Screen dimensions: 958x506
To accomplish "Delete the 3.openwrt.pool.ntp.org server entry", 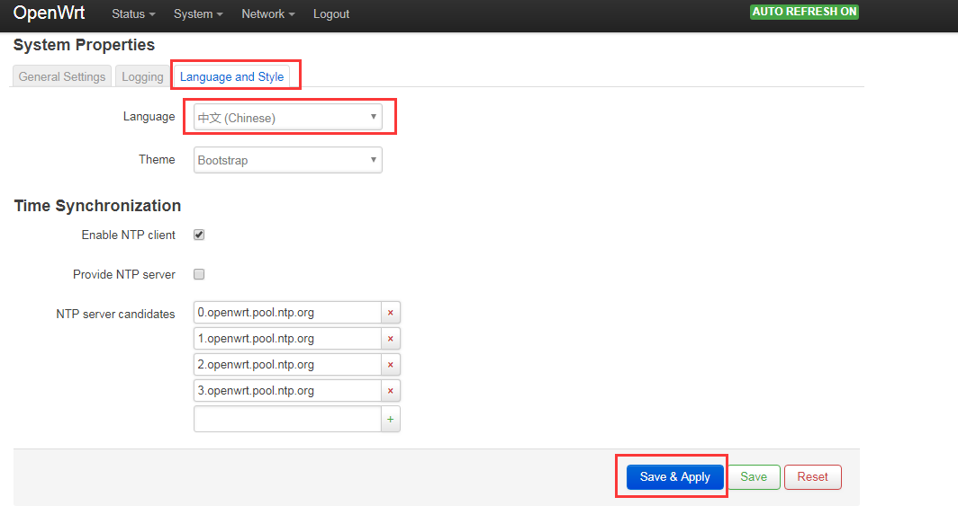I will point(391,391).
